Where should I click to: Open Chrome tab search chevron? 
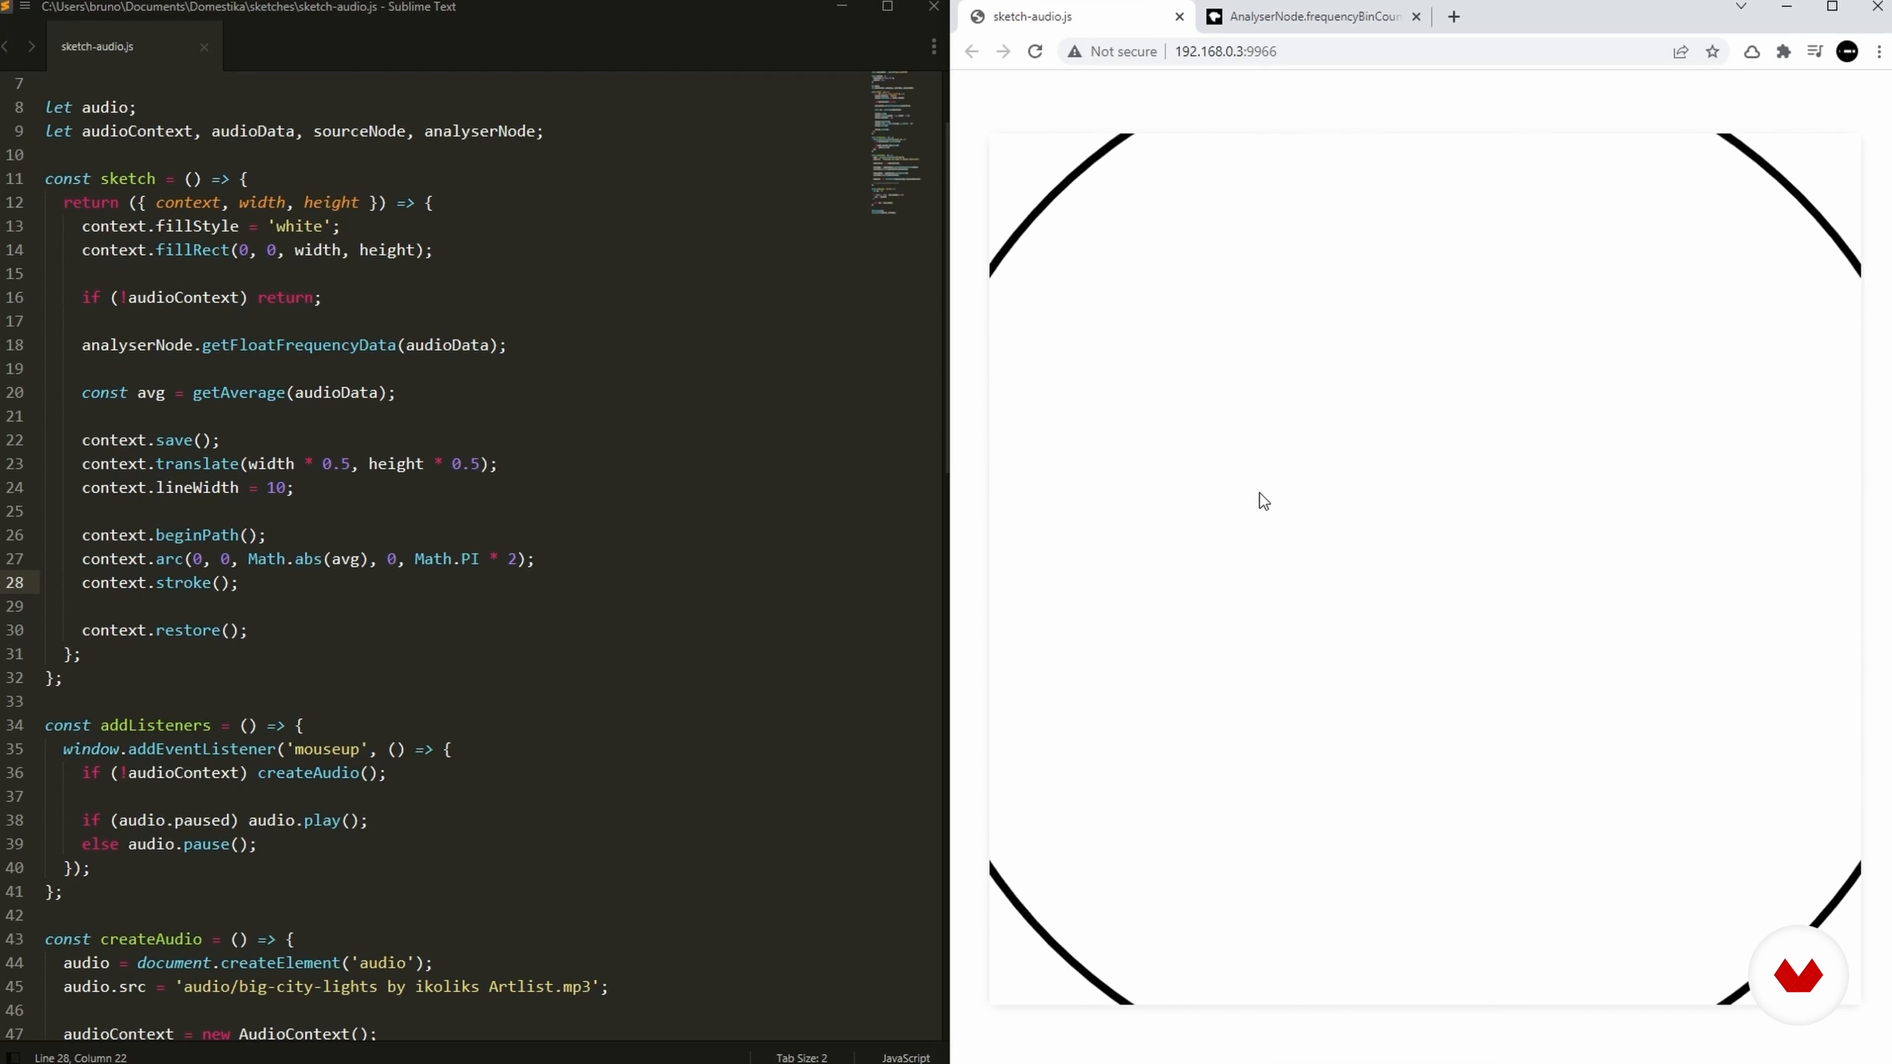[x=1741, y=6]
